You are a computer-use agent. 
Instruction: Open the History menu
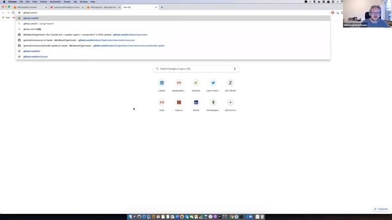click(x=43, y=2)
